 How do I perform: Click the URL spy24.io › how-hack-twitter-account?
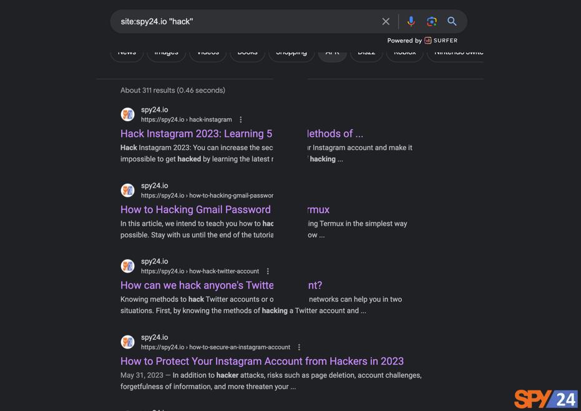(200, 271)
